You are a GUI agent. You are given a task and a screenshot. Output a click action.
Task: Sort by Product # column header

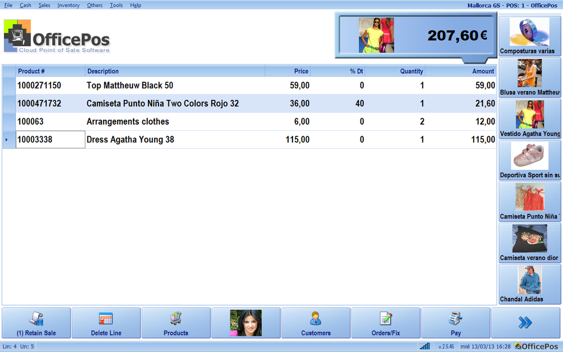(x=50, y=71)
